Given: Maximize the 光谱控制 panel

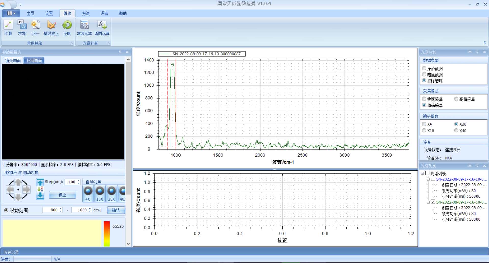Looking at the screenshot, I should 470,52.
